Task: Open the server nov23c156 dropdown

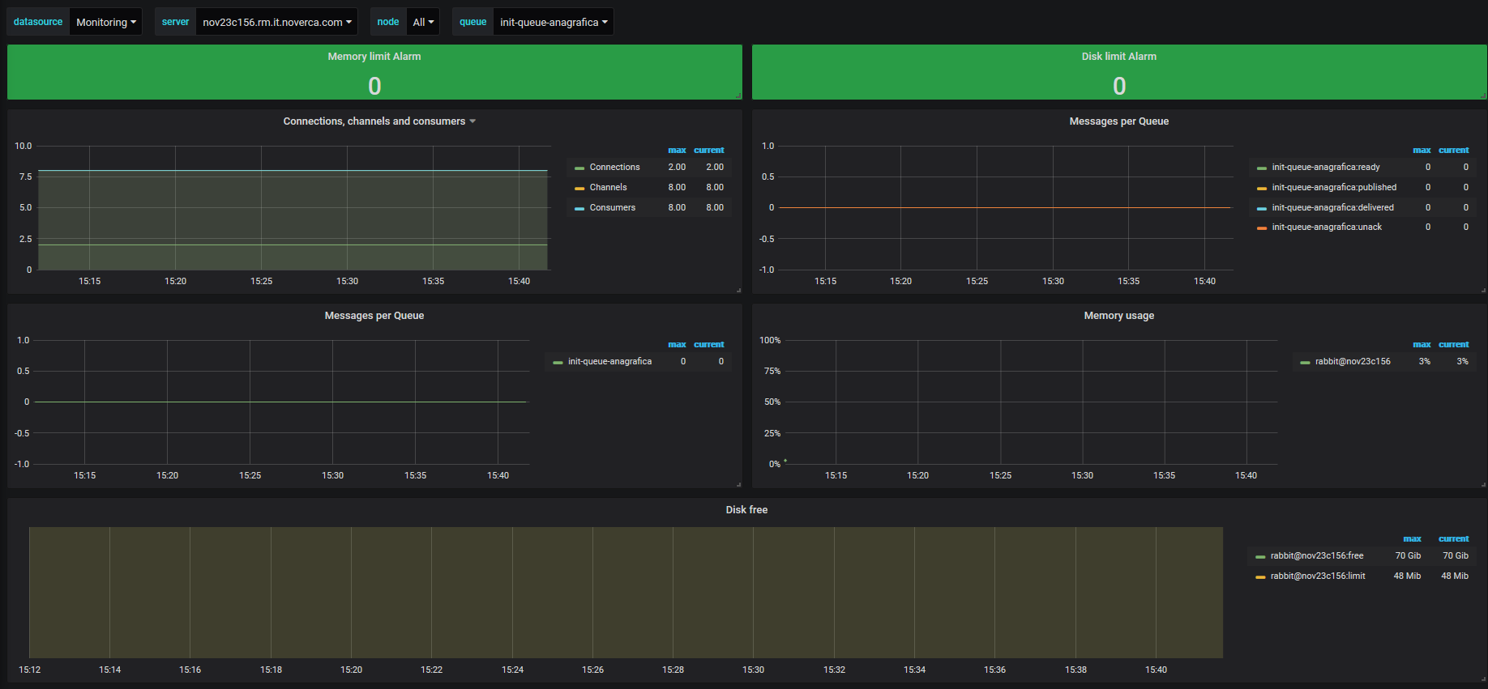Action: [277, 22]
